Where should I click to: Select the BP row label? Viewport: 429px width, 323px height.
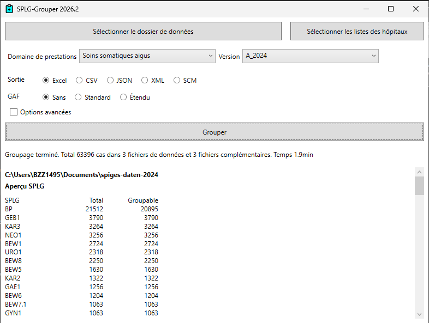point(9,209)
